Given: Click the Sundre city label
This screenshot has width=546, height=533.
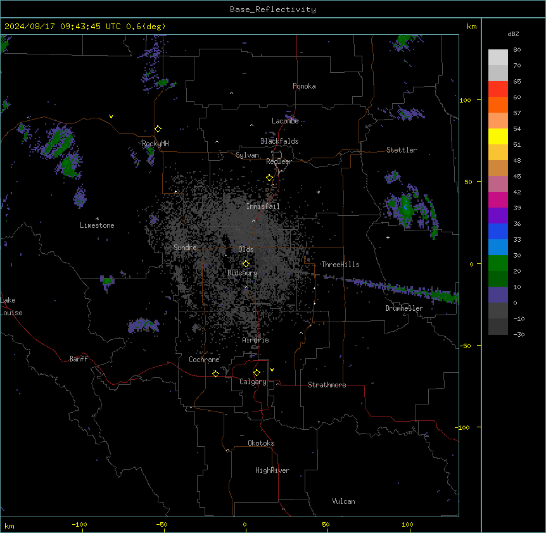Looking at the screenshot, I should tap(185, 248).
